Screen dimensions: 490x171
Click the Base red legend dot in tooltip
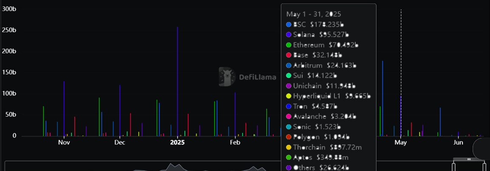coord(289,55)
